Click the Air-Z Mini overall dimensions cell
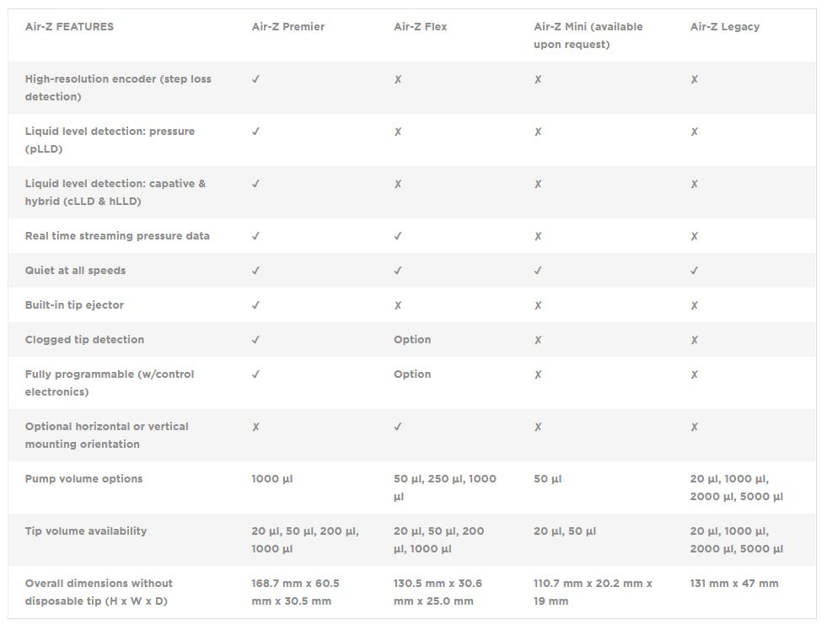The image size is (822, 625). [x=593, y=592]
